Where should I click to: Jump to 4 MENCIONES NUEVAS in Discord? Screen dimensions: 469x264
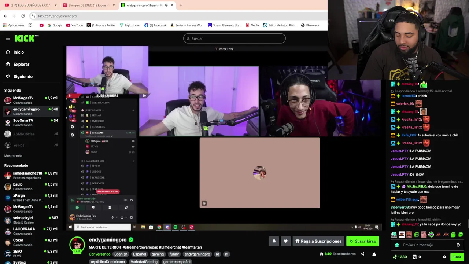point(108,191)
